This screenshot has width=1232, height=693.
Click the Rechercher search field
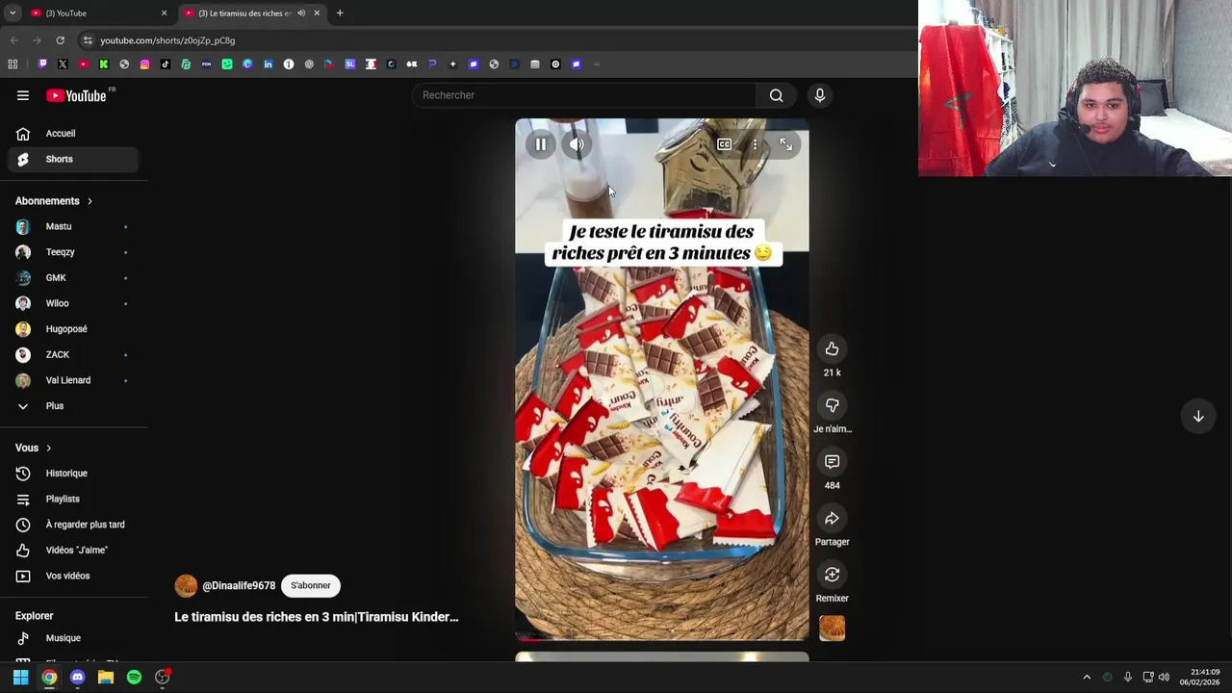585,95
